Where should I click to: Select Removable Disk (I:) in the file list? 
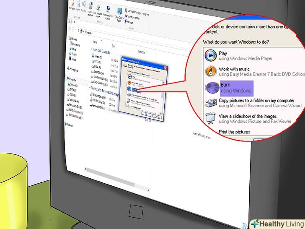point(98,107)
